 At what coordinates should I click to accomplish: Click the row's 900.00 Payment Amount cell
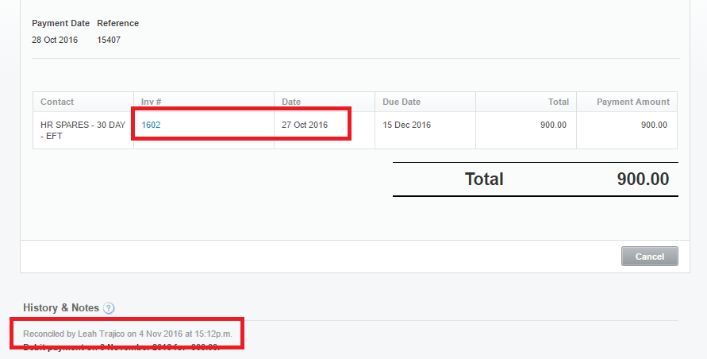(x=654, y=125)
